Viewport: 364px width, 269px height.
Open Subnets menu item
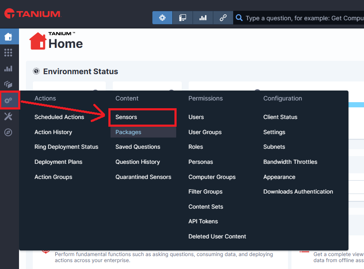click(x=274, y=147)
